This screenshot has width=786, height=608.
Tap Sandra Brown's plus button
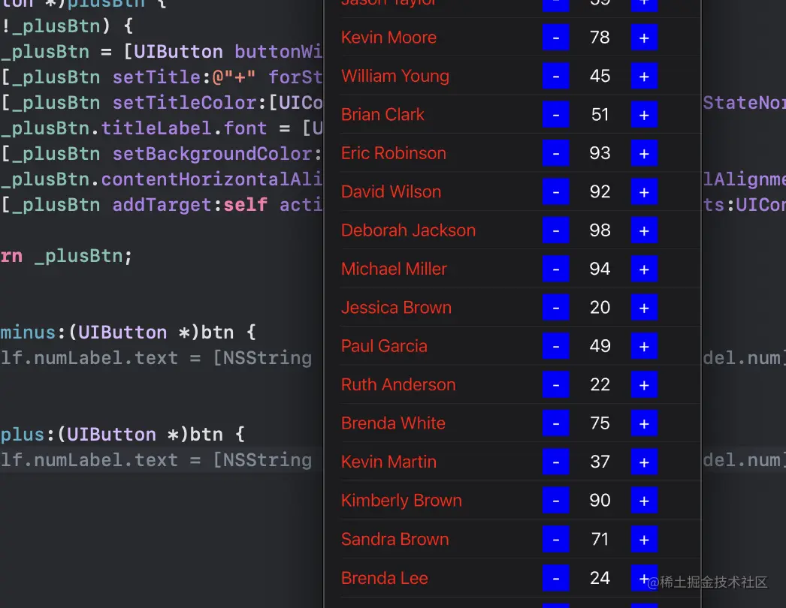(644, 540)
